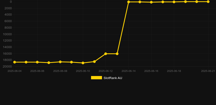Select the 2025-06-04 data point
The height and width of the screenshot is (105, 216).
tap(14, 62)
